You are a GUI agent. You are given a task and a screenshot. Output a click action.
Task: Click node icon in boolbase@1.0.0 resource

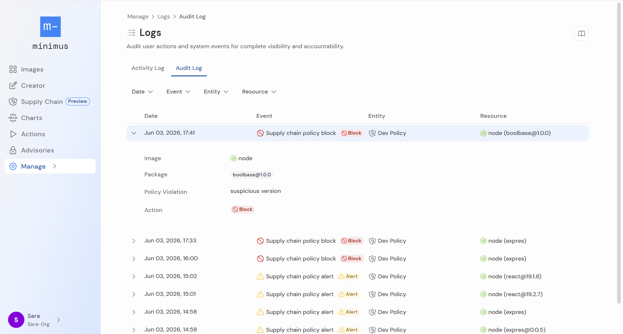click(x=483, y=133)
